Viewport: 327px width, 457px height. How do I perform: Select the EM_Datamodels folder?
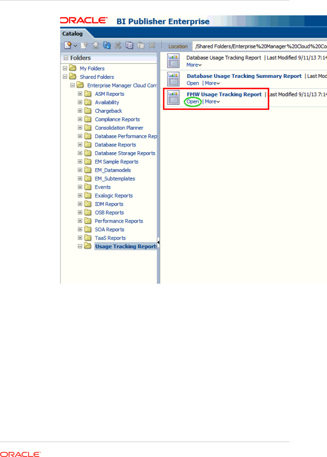coord(113,170)
